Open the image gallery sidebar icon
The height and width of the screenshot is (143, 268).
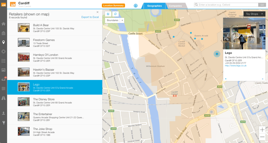click(x=3, y=70)
